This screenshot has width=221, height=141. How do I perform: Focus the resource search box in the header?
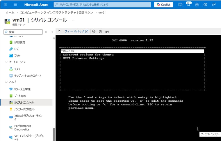click(x=102, y=5)
